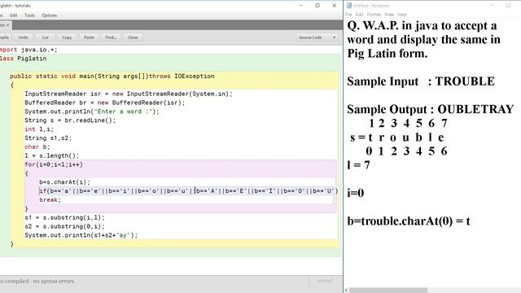
Task: Maximize the BlueJ editor window
Action: pos(317,6)
